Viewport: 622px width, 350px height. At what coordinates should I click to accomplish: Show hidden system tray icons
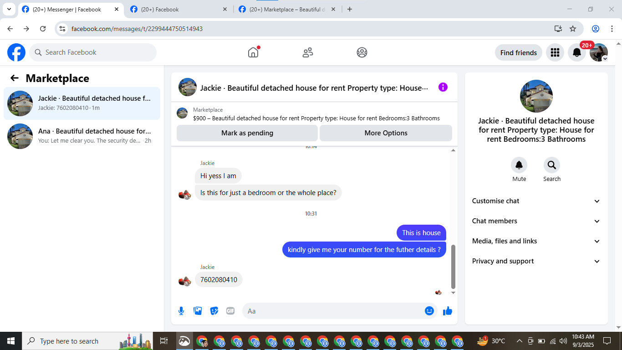pyautogui.click(x=520, y=341)
